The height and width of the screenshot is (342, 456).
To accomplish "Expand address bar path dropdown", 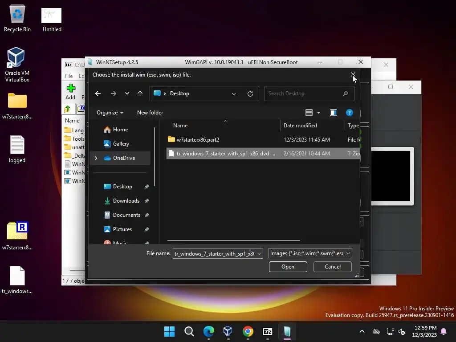I will tap(233, 94).
